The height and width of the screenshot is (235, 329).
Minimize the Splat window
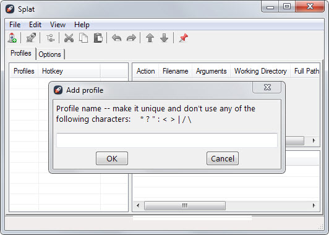tap(270, 7)
